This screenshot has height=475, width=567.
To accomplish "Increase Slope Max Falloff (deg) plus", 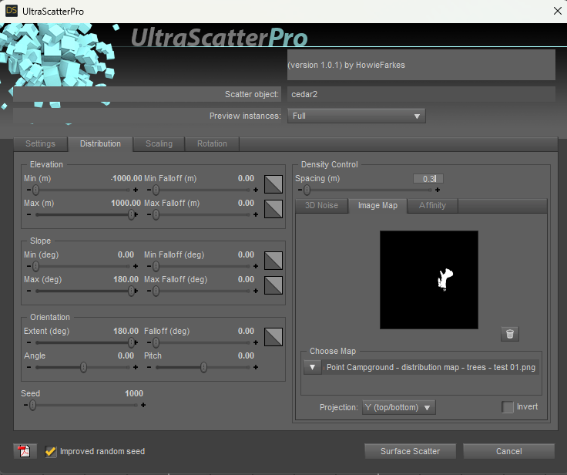I will pos(256,291).
